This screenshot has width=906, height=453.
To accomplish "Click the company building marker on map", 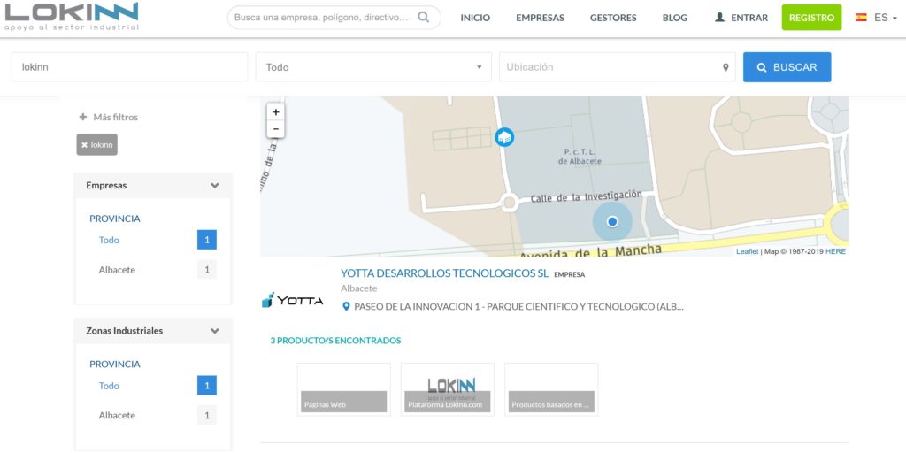I will 504,137.
